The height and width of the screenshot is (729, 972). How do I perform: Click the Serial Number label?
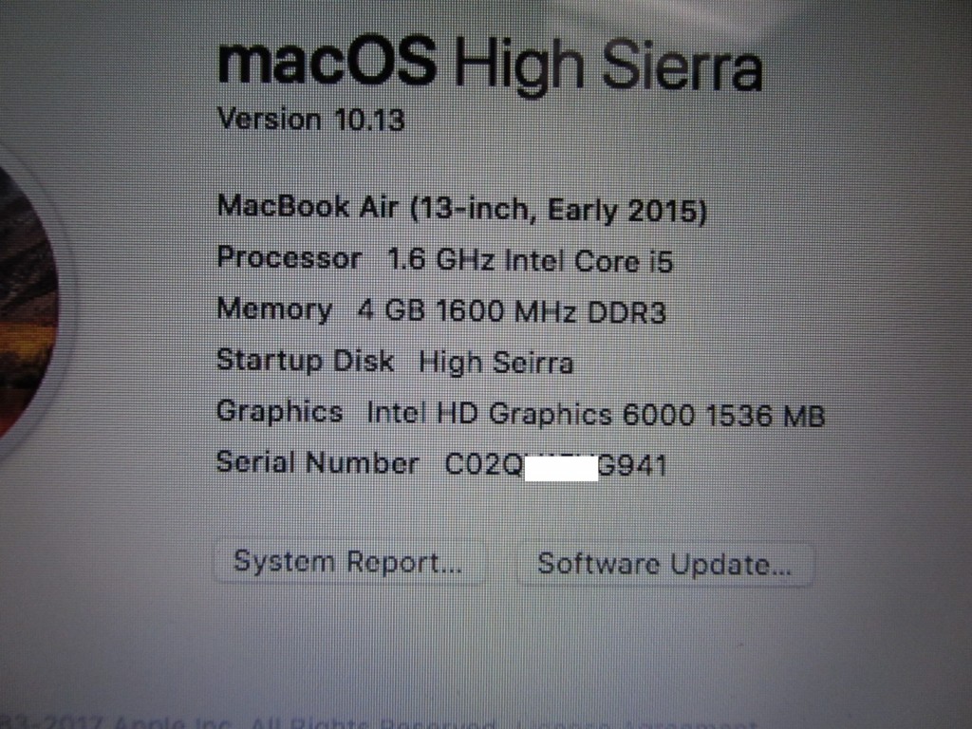click(x=317, y=462)
